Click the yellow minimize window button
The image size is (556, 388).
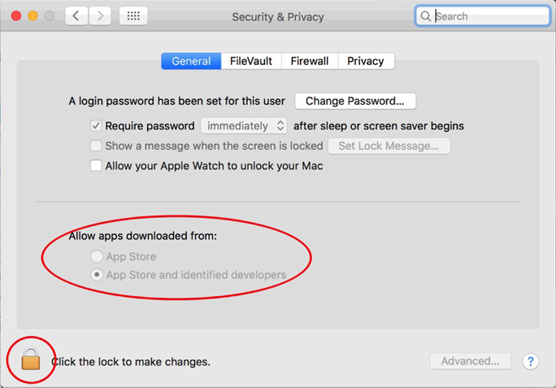(33, 16)
